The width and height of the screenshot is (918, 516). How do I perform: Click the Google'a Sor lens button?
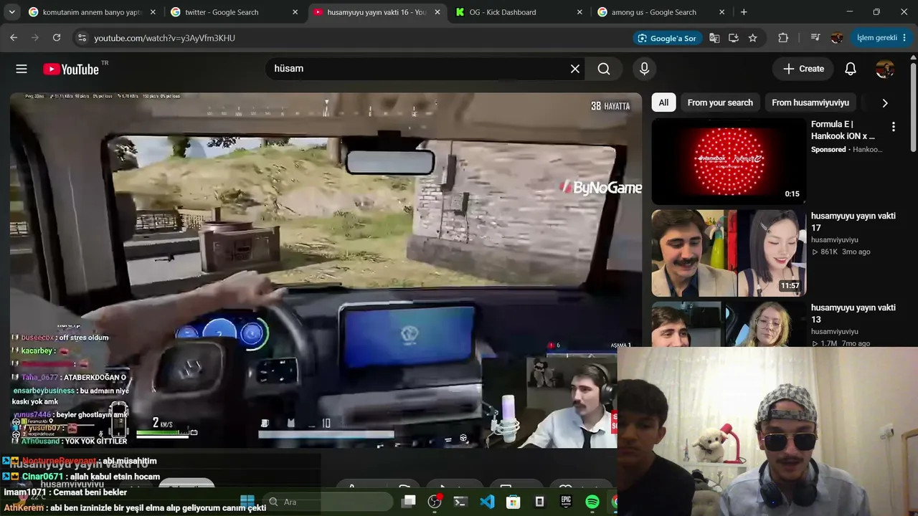click(667, 38)
